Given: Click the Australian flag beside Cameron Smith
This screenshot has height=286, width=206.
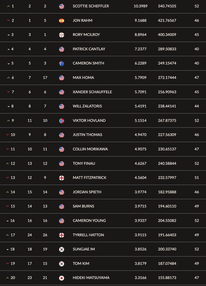Looking at the screenshot, I should click(x=62, y=63).
